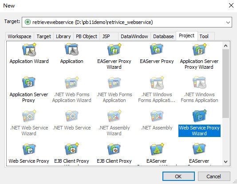Click the "EJB Client Proxy" label text
237x184 pixels.
pyautogui.click(x=114, y=161)
